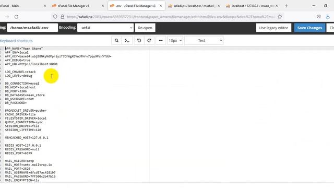Screen dimensions: 334x188
Task: Click the QUEUE_CONNECTION=sync line
Action: pyautogui.click(x=24, y=122)
